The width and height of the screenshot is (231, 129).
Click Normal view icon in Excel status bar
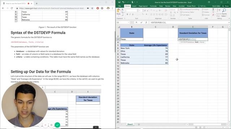(196, 128)
